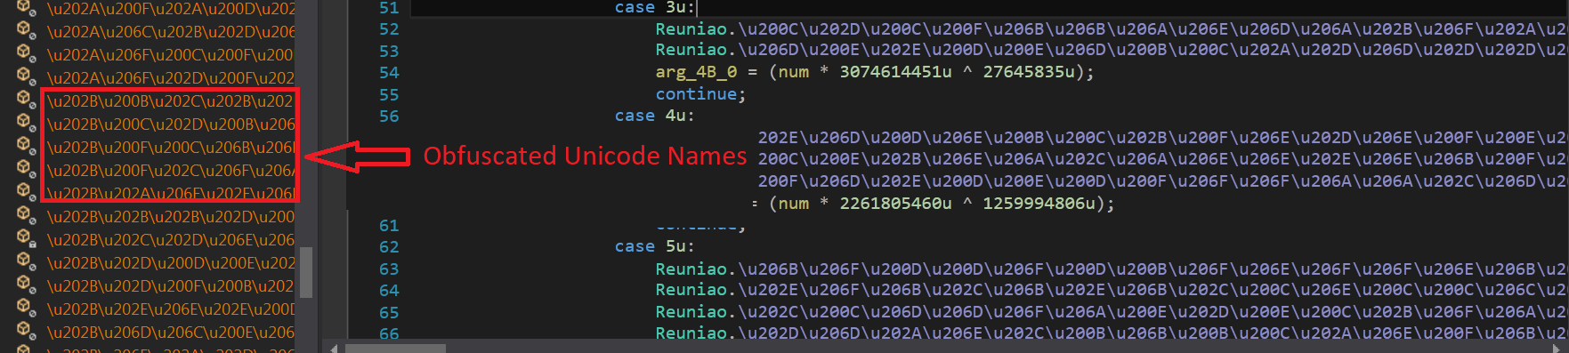
Task: Click 'Reuniao.\u200C\u202D' call on line 52
Action: (x=1111, y=29)
